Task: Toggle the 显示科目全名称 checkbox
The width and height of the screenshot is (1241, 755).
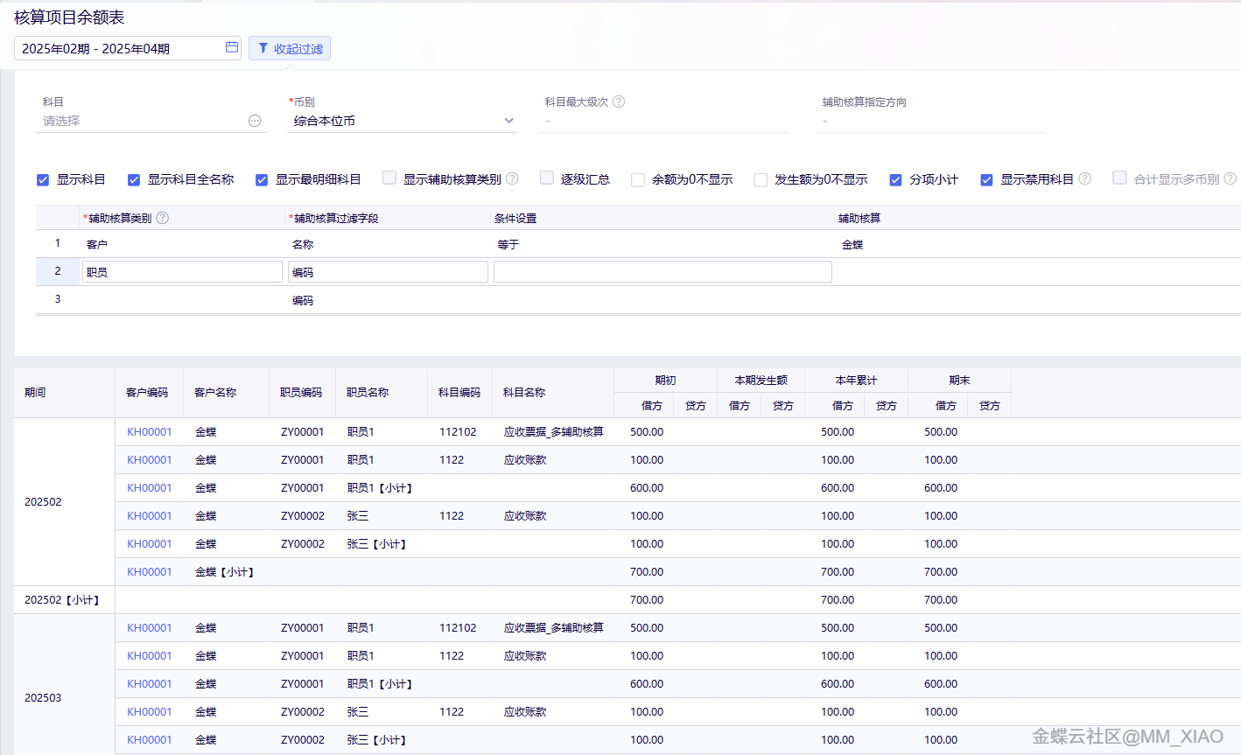Action: coord(134,179)
